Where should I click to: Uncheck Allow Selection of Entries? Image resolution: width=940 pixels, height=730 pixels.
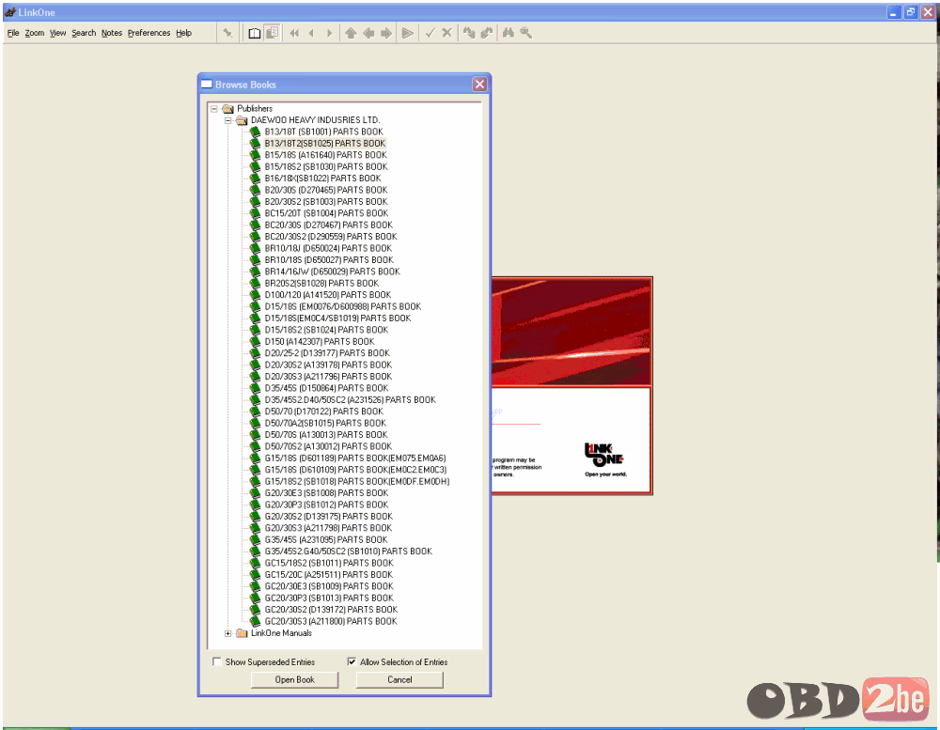click(352, 662)
